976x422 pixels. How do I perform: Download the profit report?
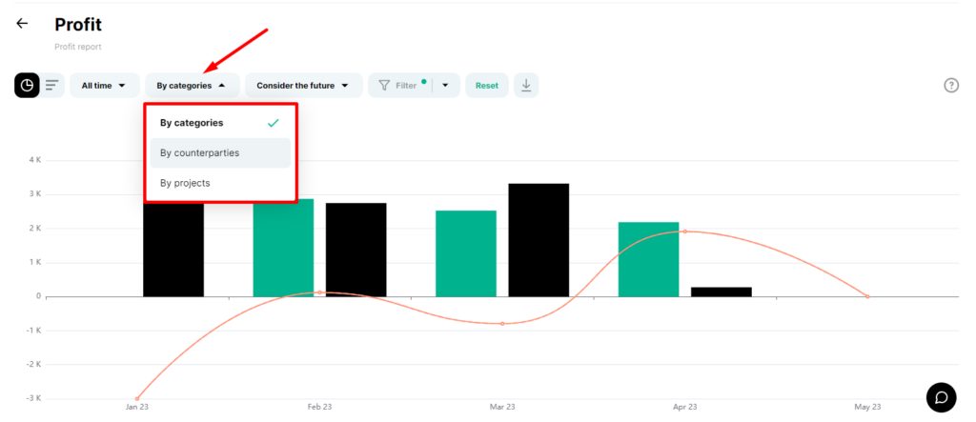(x=526, y=86)
